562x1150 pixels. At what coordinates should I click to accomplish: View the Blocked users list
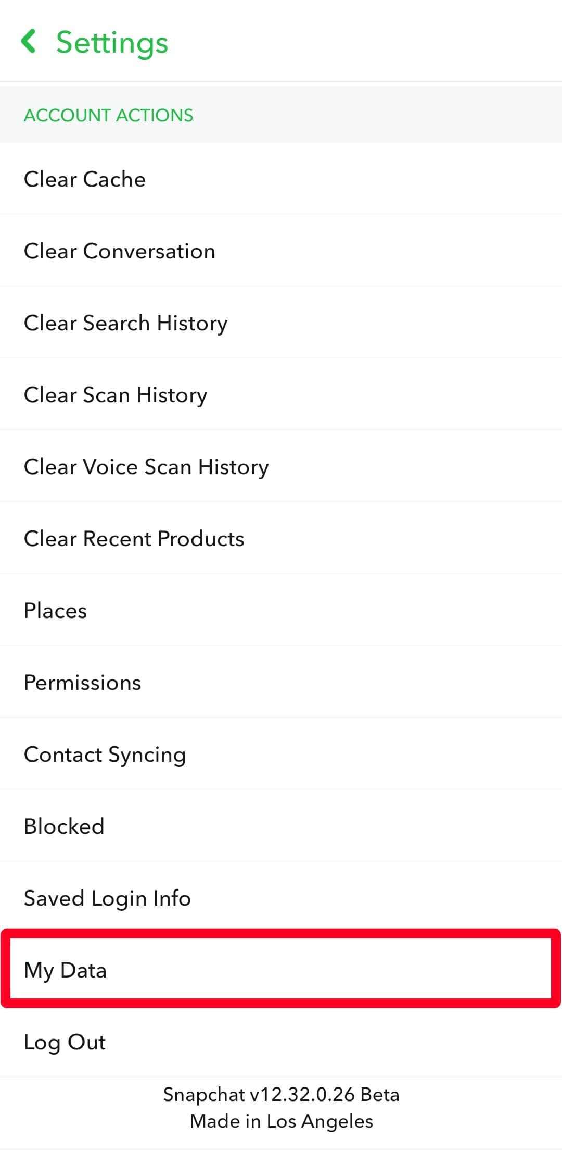[x=65, y=826]
